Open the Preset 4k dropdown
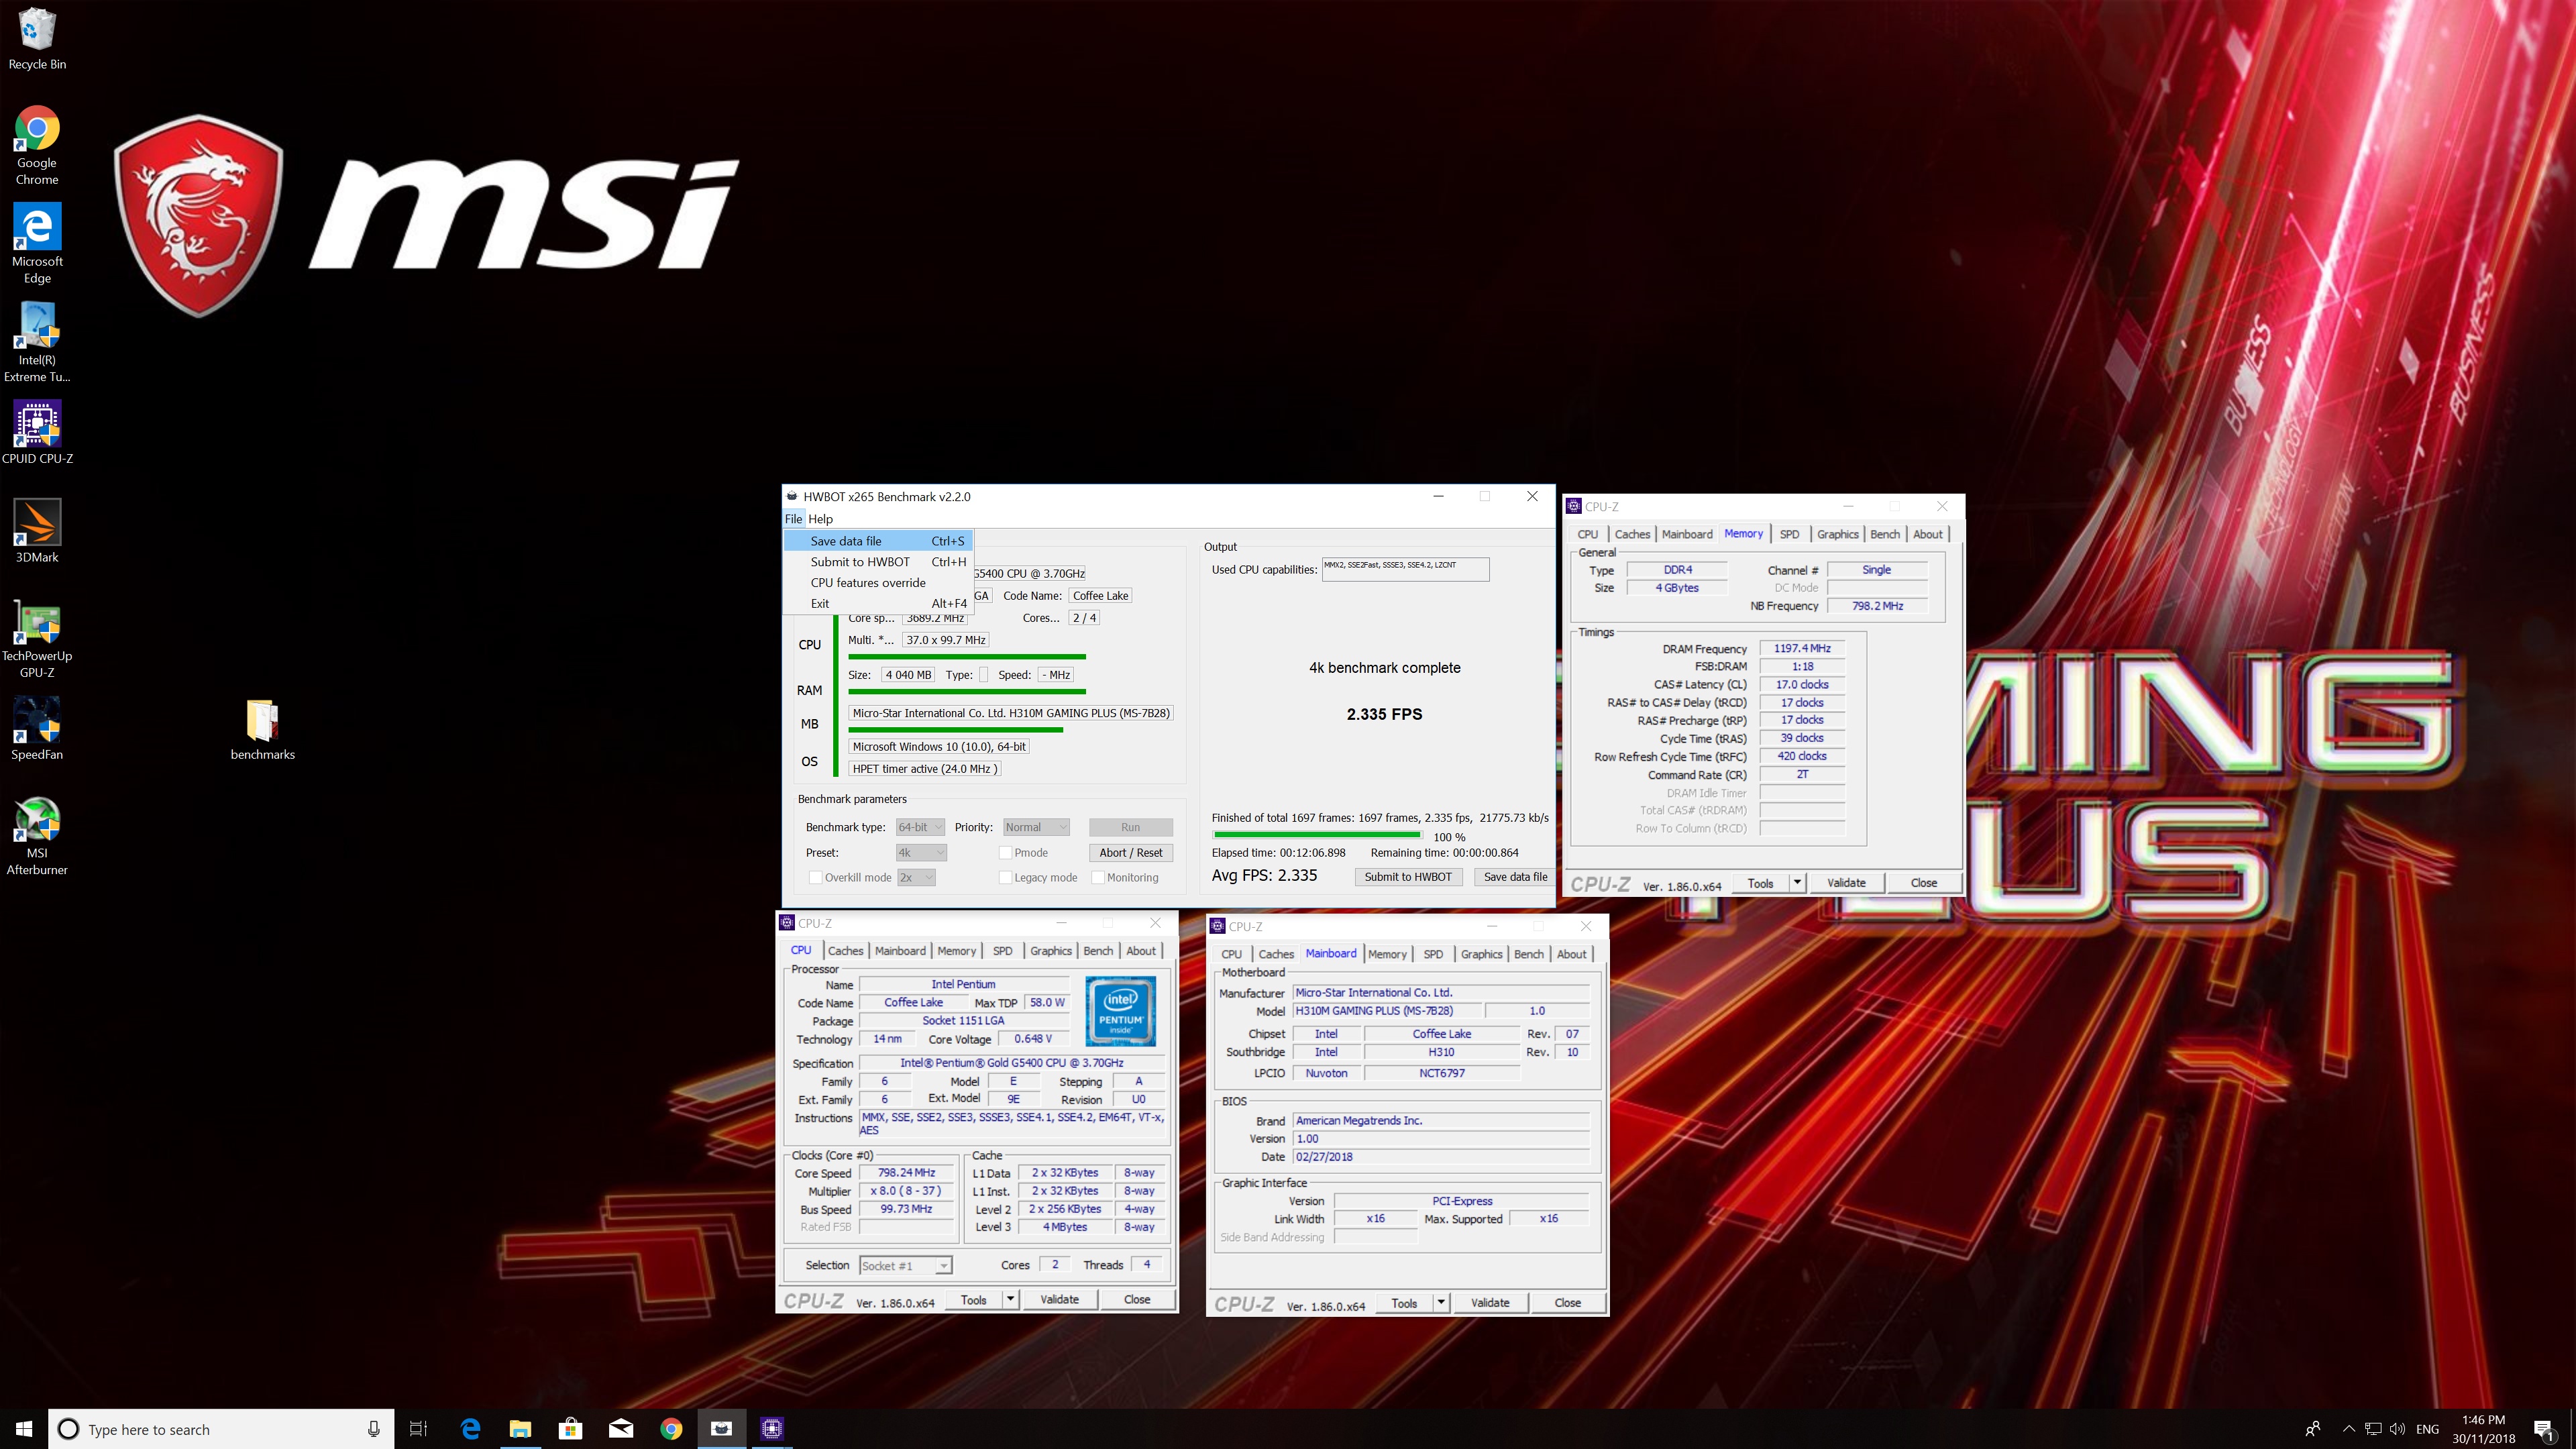The height and width of the screenshot is (1449, 2576). pos(920,853)
